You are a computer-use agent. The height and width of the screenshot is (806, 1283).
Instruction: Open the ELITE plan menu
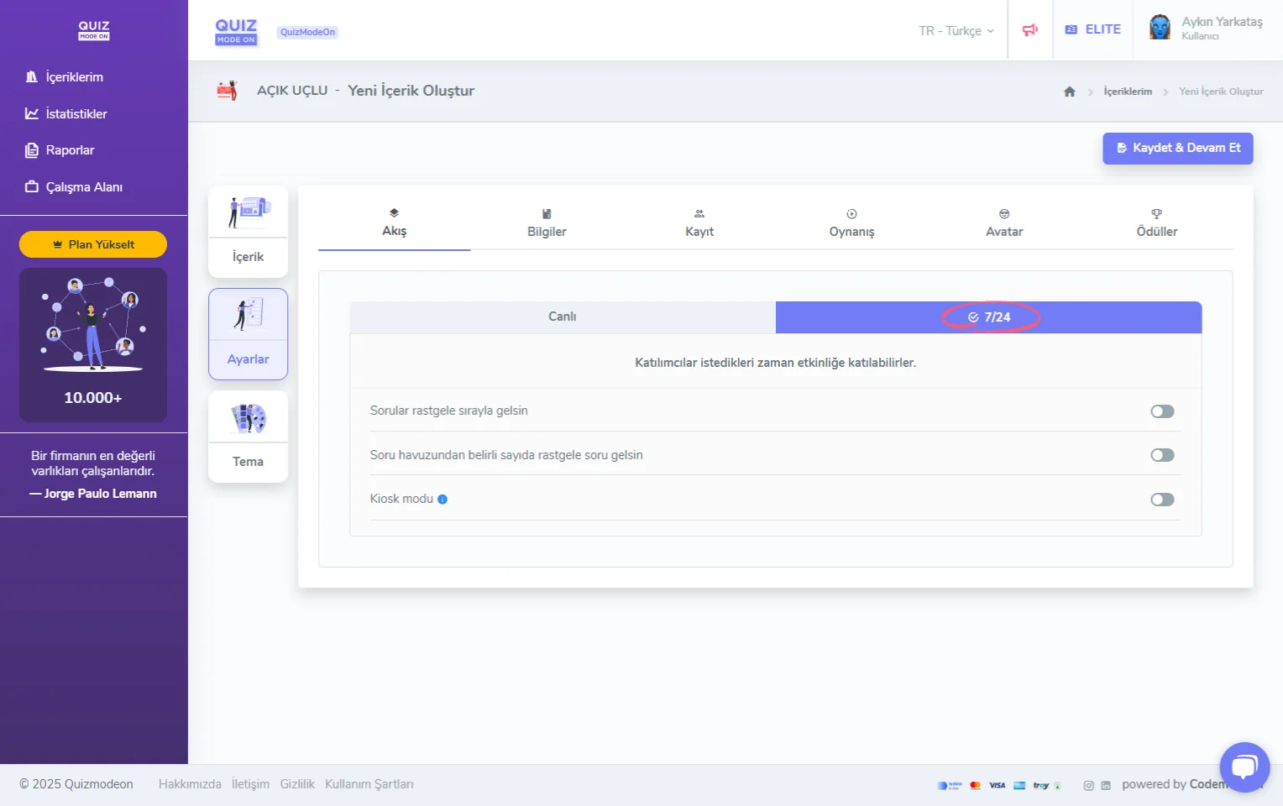pos(1093,29)
